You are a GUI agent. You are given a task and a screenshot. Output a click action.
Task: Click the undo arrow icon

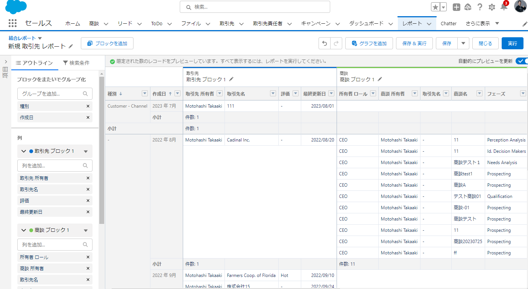click(324, 43)
